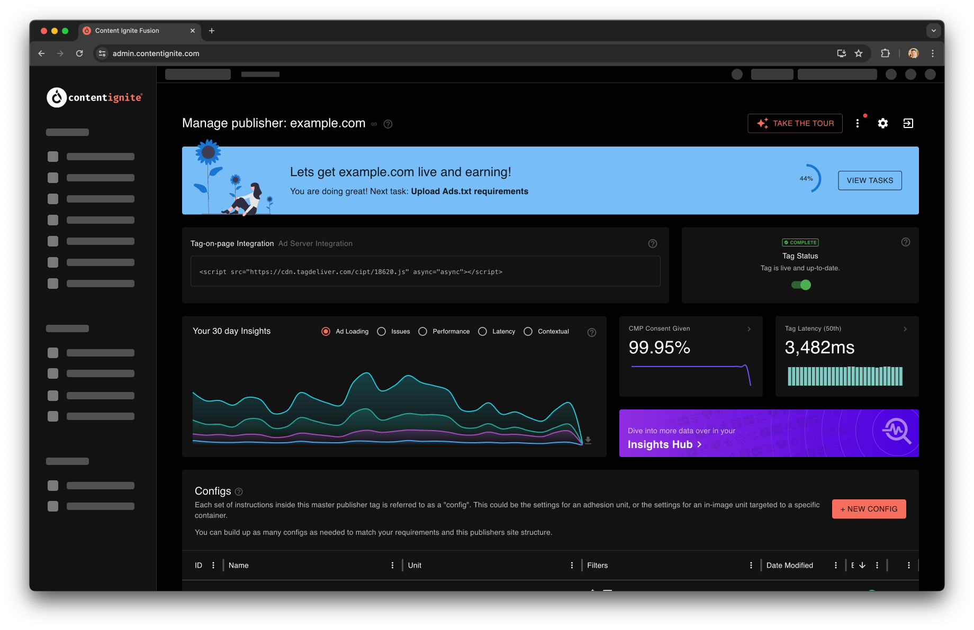Click + NEW CONFIG button
This screenshot has height=630, width=974.
(x=869, y=509)
